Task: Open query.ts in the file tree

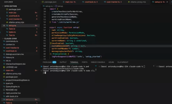Action: click(x=9, y=83)
